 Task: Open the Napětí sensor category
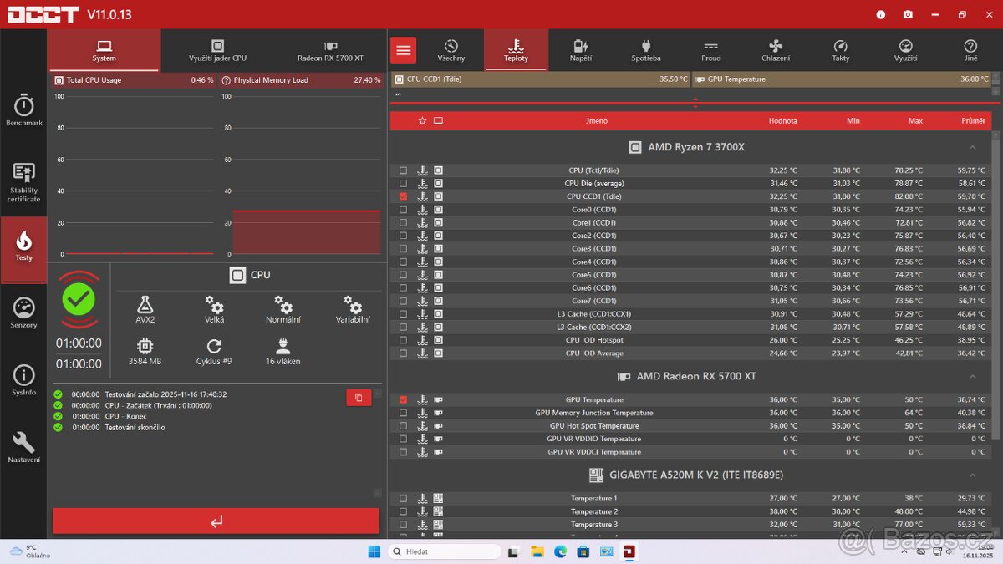580,49
